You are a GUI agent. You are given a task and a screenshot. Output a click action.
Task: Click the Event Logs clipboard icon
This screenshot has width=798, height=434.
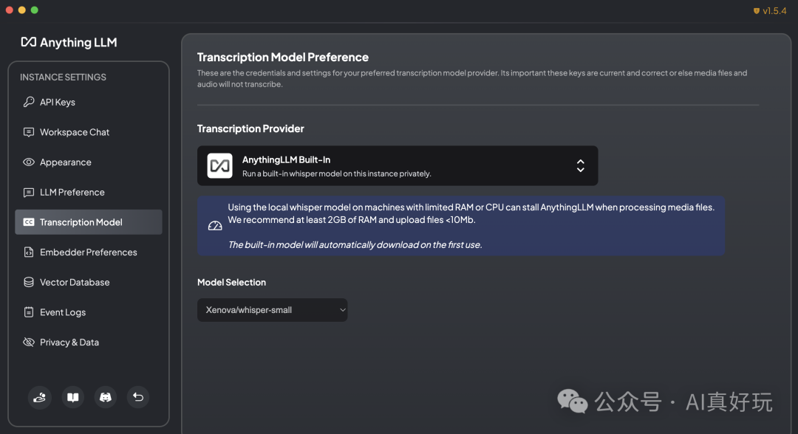[x=29, y=312]
